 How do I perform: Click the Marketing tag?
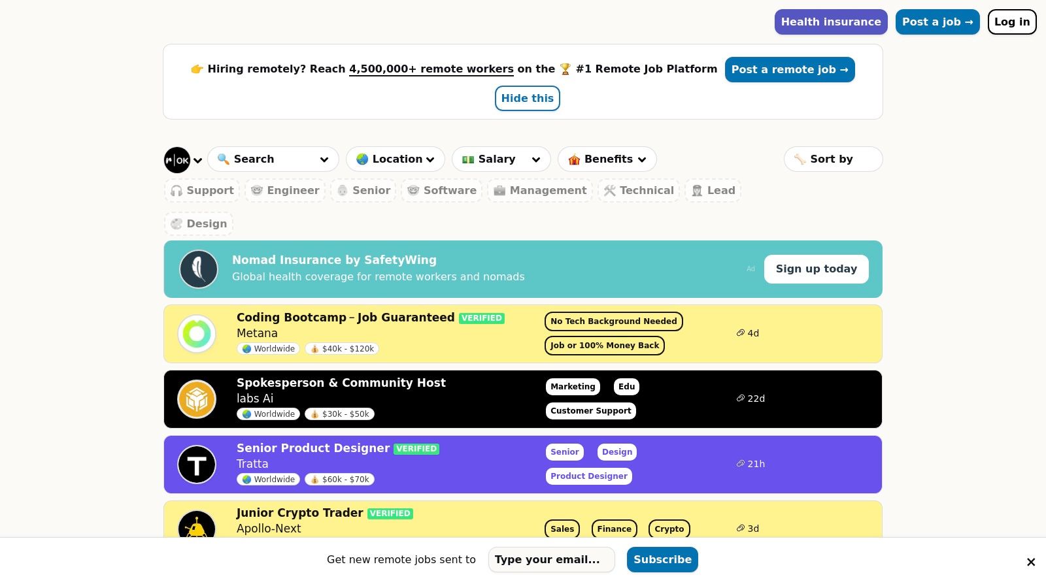573,387
